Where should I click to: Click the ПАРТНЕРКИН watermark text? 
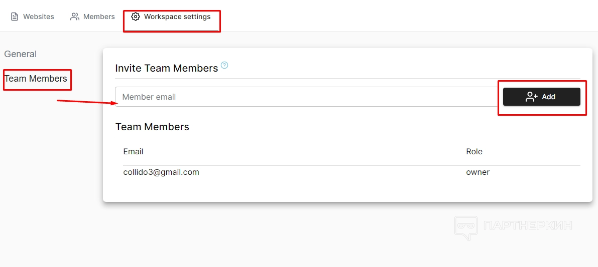click(x=528, y=225)
